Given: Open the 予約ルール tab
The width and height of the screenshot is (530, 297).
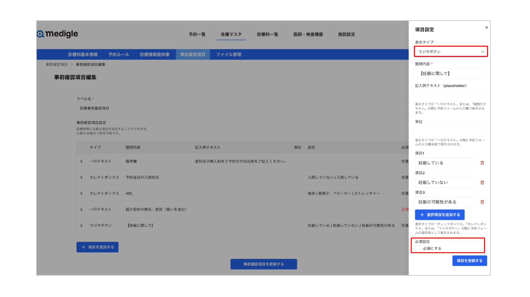Looking at the screenshot, I should pos(119,54).
